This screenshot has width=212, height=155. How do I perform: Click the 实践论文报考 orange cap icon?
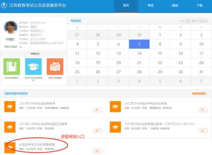pos(10,127)
